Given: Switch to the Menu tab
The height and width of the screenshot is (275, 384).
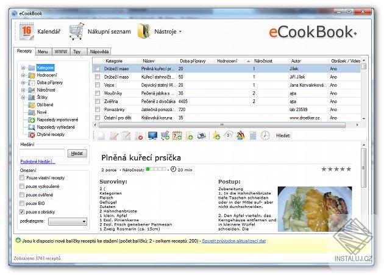Looking at the screenshot, I should (x=43, y=51).
